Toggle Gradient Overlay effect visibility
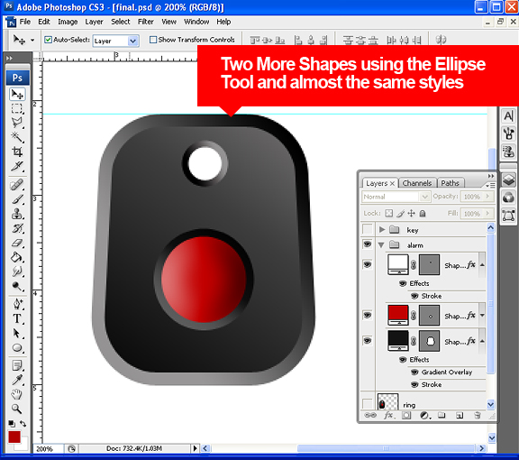The width and height of the screenshot is (519, 460). point(414,373)
